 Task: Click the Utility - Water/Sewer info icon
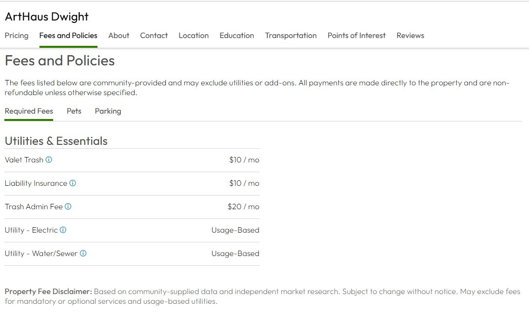83,254
